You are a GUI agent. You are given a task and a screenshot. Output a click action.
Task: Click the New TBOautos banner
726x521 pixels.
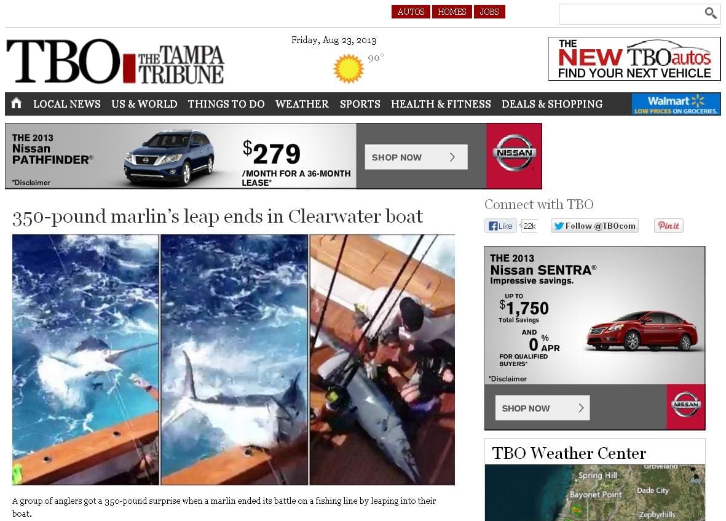pyautogui.click(x=634, y=59)
